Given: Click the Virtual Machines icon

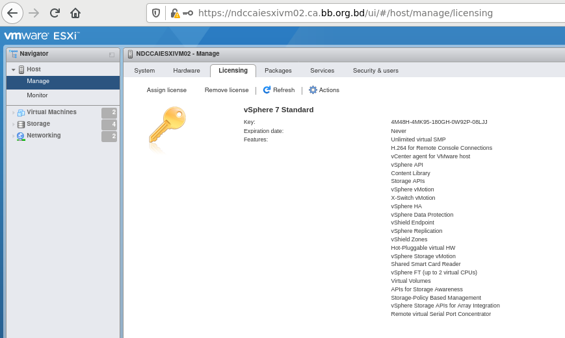Looking at the screenshot, I should click(21, 112).
